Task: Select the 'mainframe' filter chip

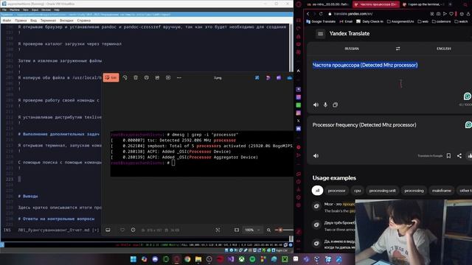Action: coord(441,191)
